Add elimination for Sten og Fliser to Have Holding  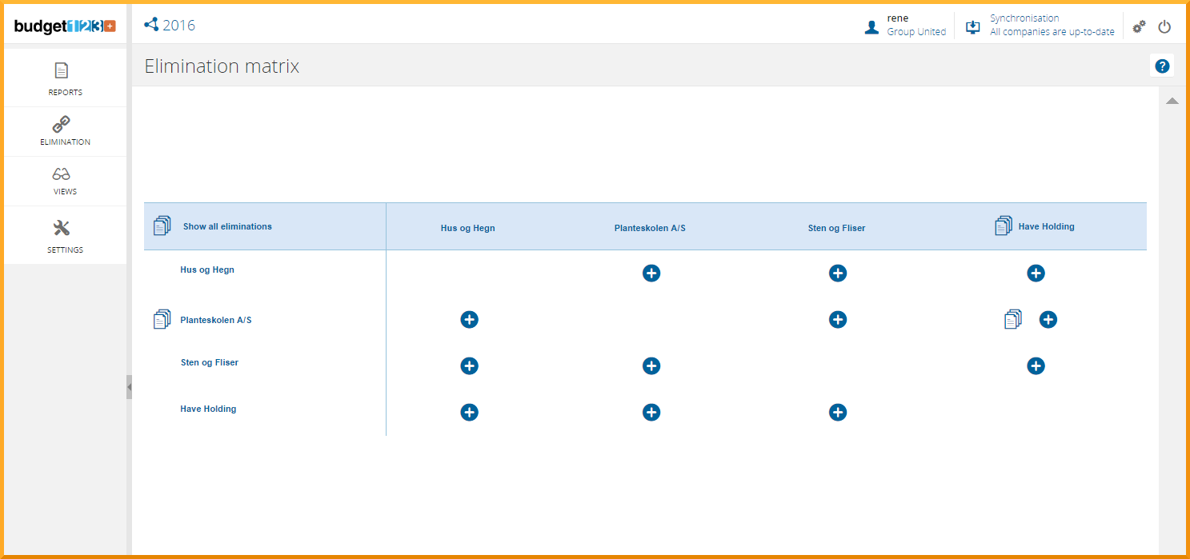(x=1036, y=366)
